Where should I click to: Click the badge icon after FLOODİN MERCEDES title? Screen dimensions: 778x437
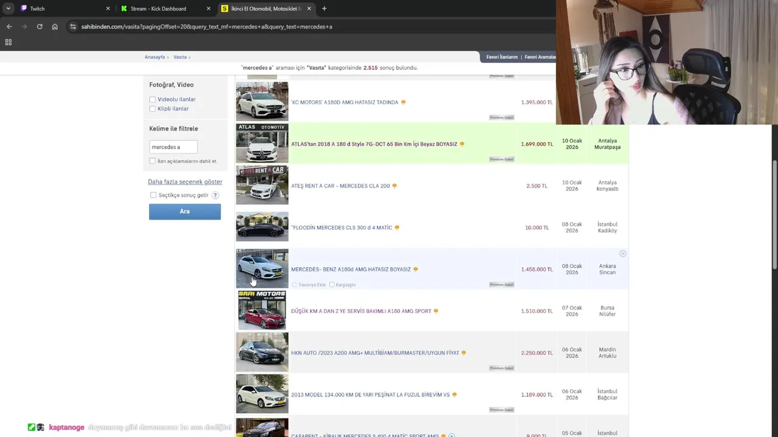pos(397,228)
